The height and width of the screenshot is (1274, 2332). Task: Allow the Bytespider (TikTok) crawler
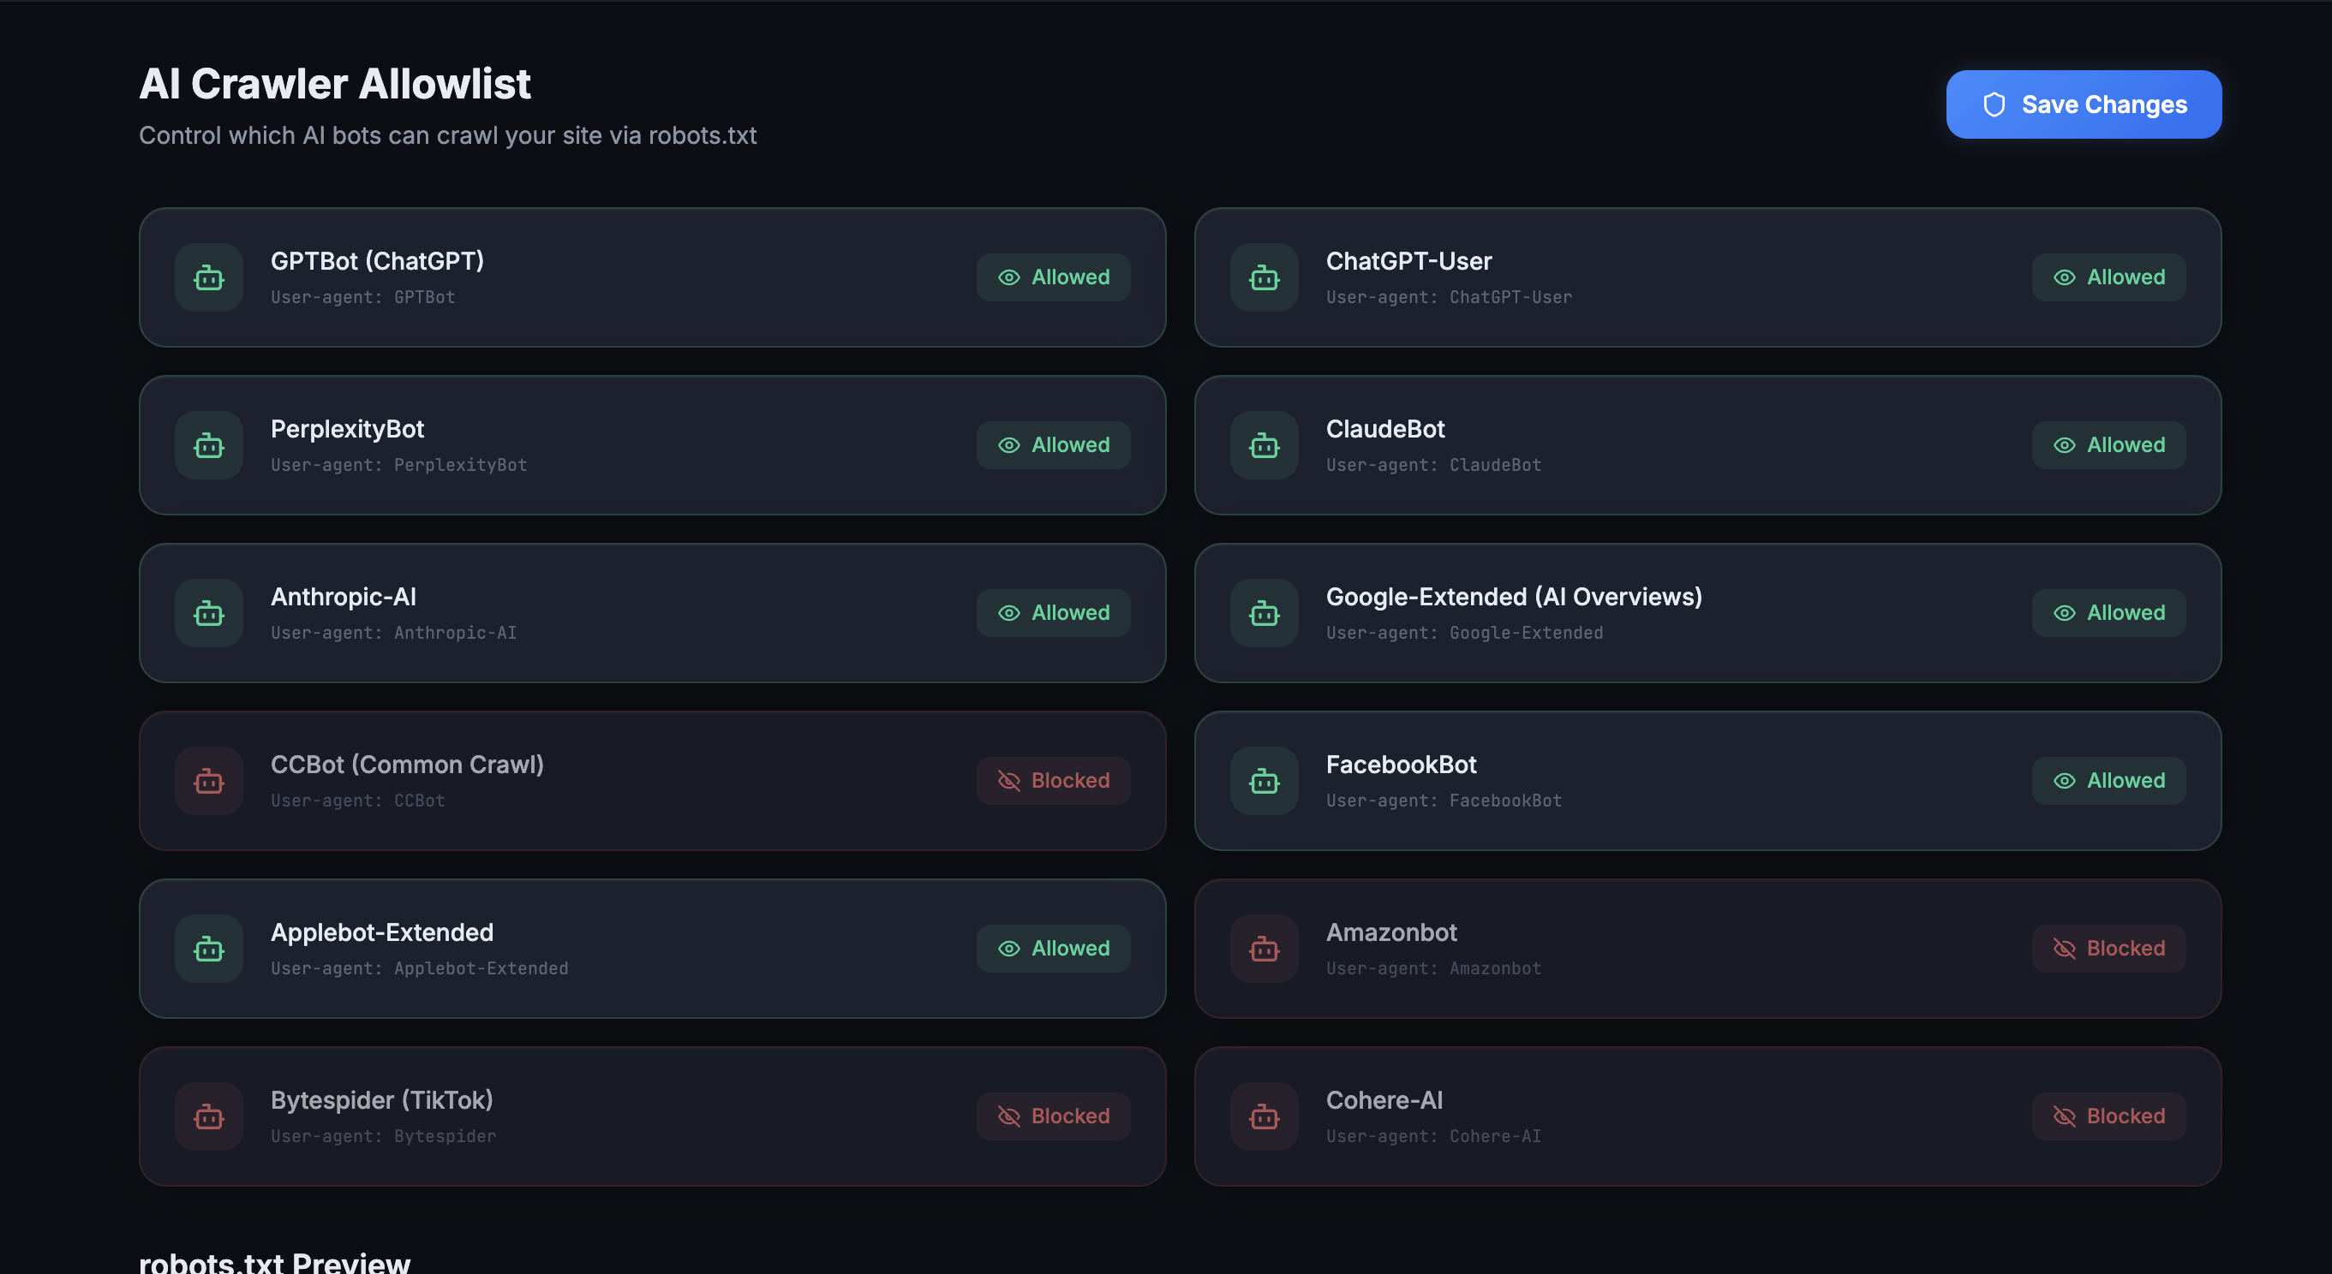point(1053,1116)
